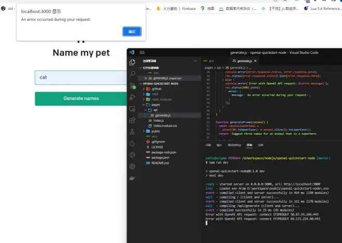Open the Testing flask icon

coord(132,132)
